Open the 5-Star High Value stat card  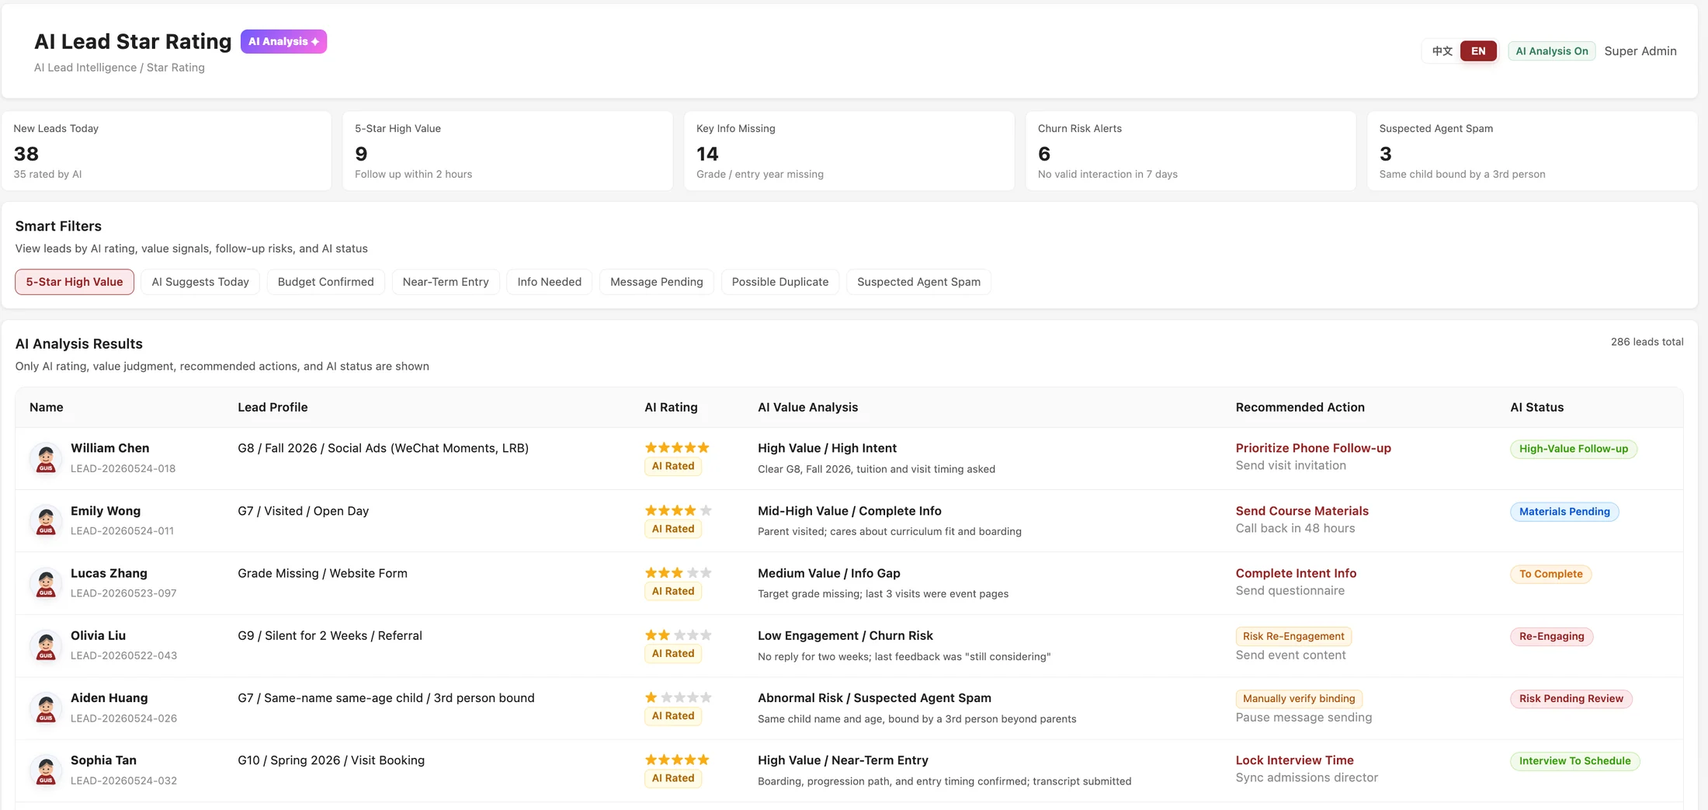508,151
